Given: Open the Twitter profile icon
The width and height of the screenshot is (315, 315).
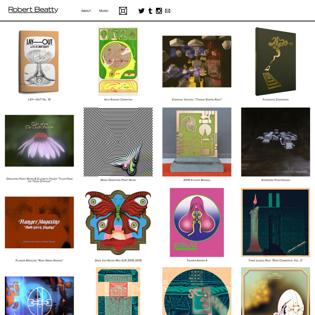Looking at the screenshot, I should [x=141, y=11].
